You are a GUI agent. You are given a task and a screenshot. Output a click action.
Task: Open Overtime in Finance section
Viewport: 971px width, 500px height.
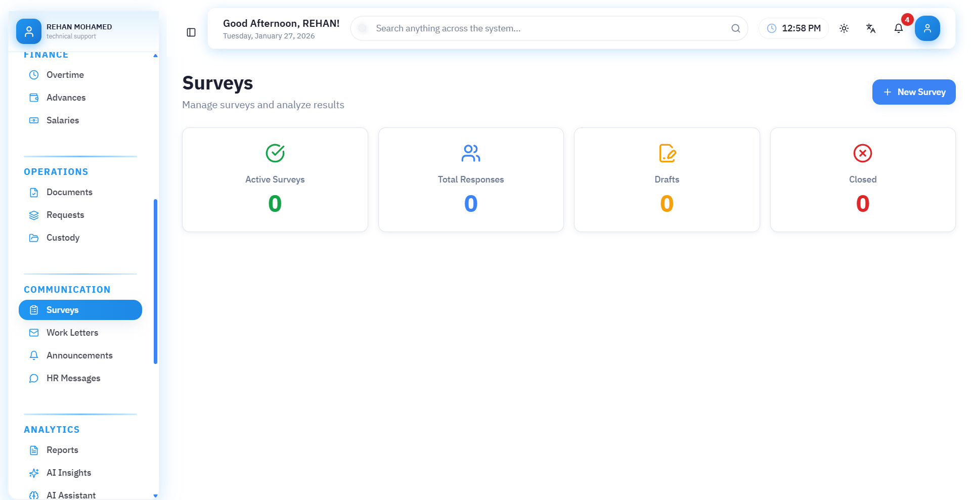coord(65,75)
